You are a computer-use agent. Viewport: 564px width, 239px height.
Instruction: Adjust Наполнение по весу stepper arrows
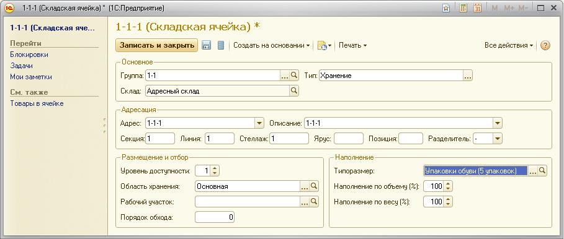[x=448, y=202]
